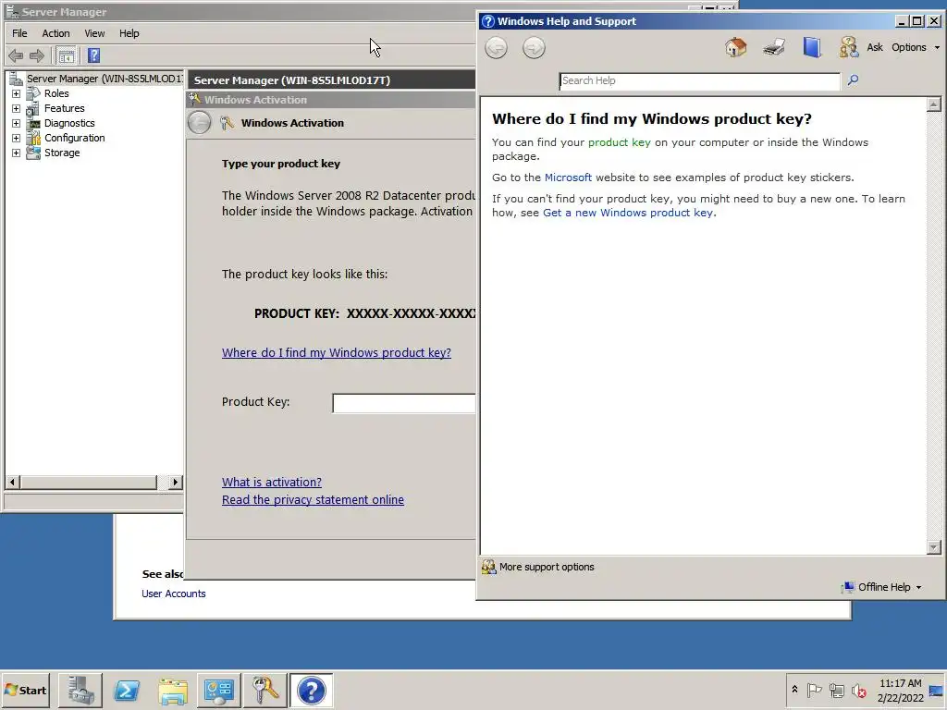The width and height of the screenshot is (947, 710).
Task: Expand the Diagnostics tree node
Action: click(17, 123)
